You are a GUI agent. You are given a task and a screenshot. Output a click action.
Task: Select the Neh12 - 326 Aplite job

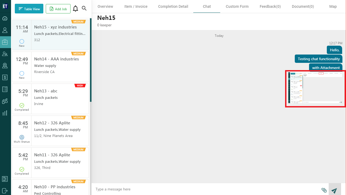pyautogui.click(x=50, y=131)
